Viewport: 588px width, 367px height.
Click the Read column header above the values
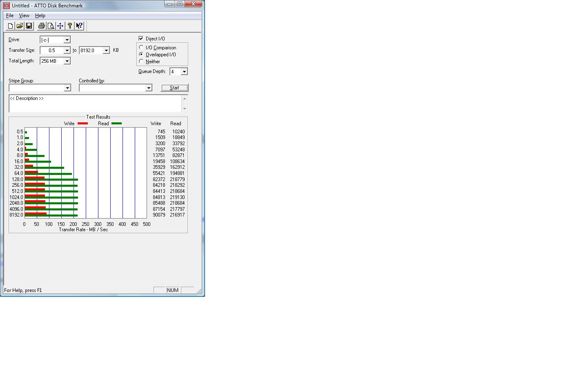click(x=176, y=124)
